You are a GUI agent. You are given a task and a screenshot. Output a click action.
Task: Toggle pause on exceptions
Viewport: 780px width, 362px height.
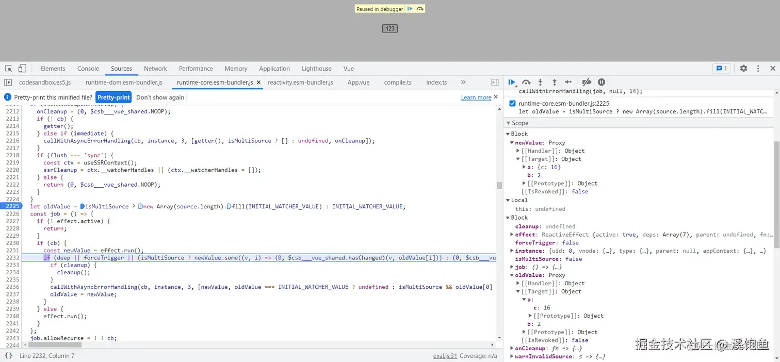coord(602,82)
